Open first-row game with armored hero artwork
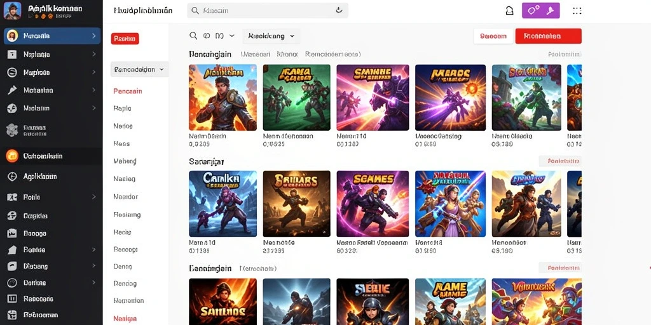The height and width of the screenshot is (325, 651). [223, 97]
